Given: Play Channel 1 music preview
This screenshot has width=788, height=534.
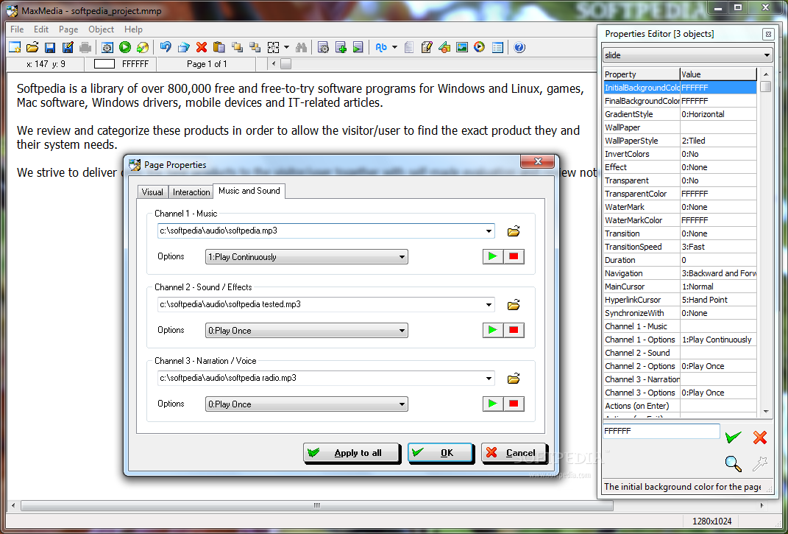Looking at the screenshot, I should pos(492,256).
